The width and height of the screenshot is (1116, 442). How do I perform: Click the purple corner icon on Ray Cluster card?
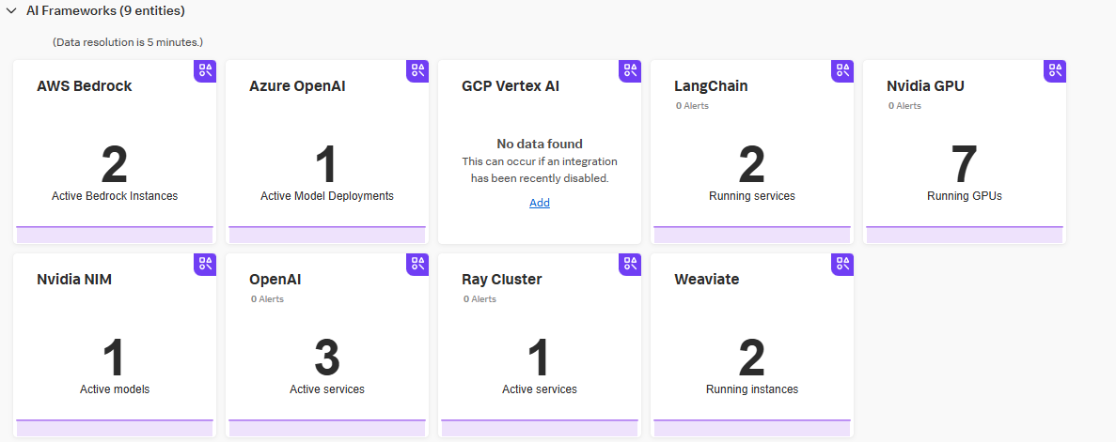[x=630, y=264]
